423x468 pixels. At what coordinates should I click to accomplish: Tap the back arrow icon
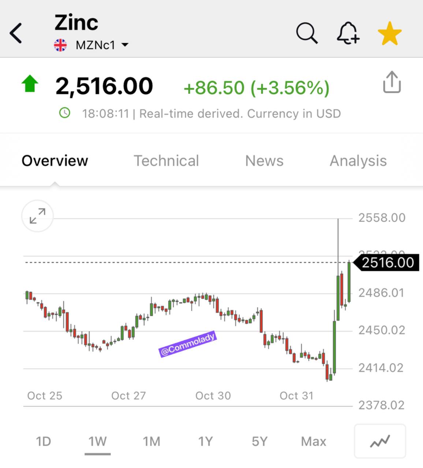(x=16, y=33)
